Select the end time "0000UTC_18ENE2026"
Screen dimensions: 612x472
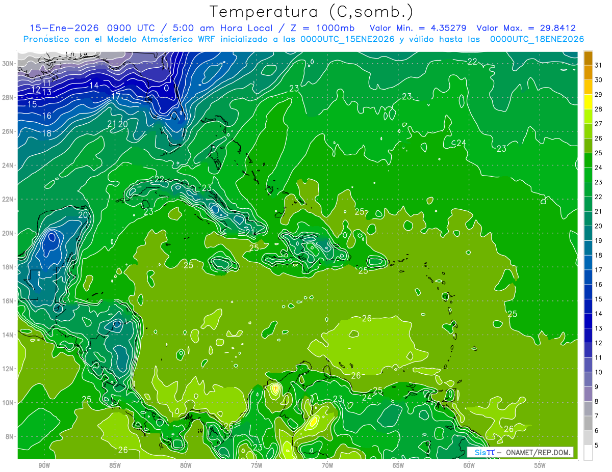pos(537,39)
